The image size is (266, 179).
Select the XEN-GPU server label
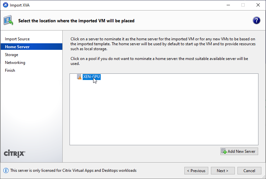(x=92, y=77)
